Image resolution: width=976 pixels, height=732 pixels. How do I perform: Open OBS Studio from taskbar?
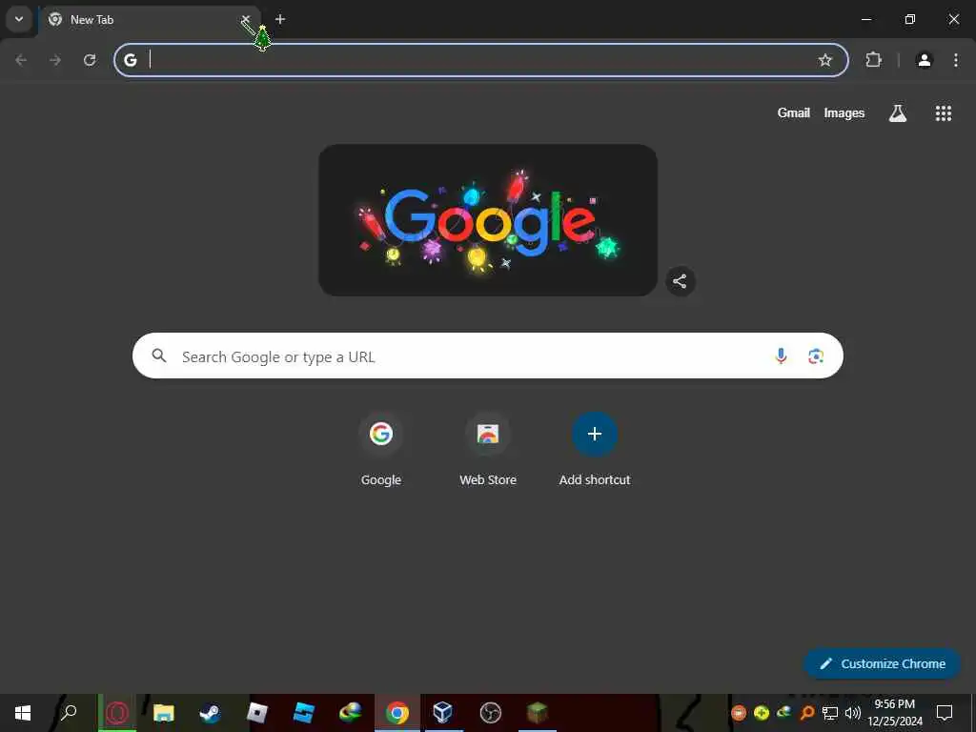tap(491, 713)
